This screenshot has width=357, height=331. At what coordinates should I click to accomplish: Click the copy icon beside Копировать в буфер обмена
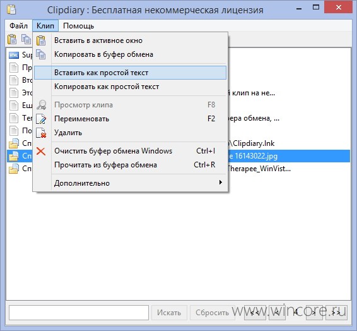[x=41, y=54]
